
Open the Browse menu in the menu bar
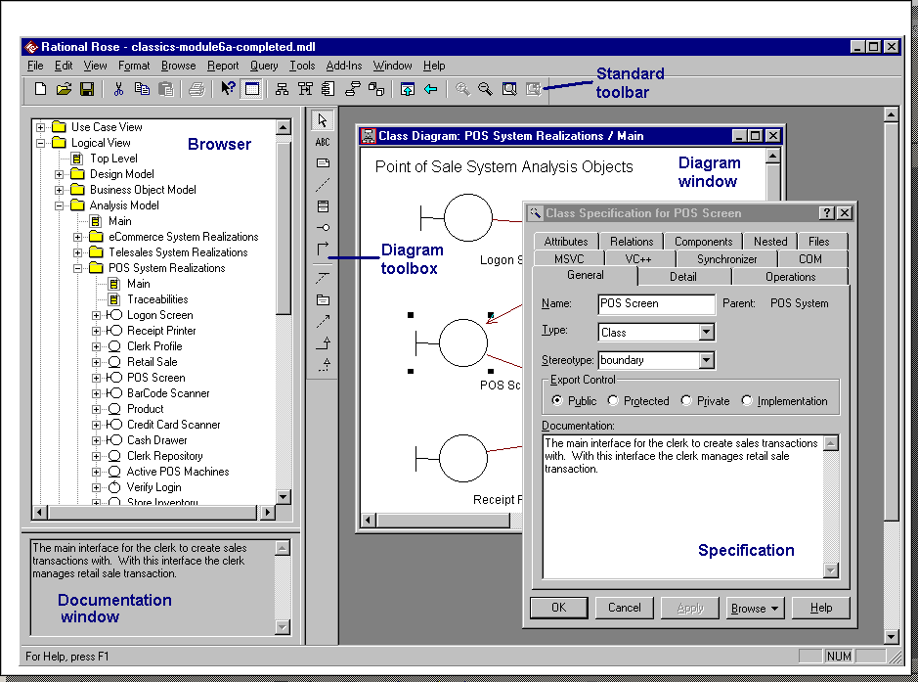click(179, 66)
